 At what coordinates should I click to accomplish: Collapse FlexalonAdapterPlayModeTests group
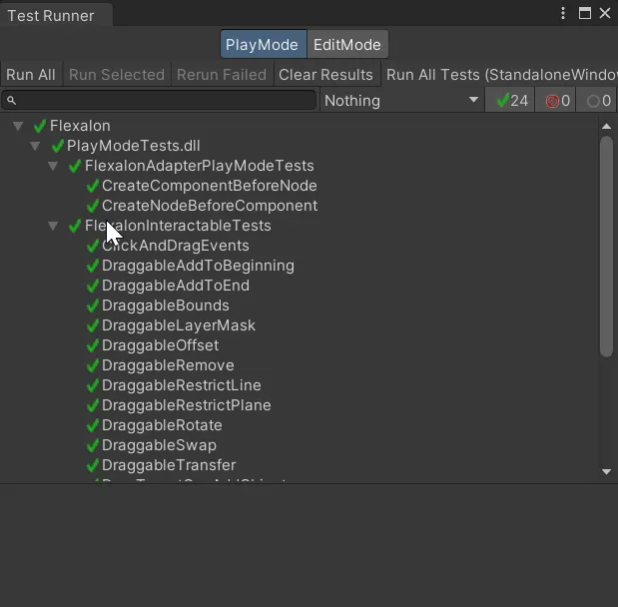(53, 166)
